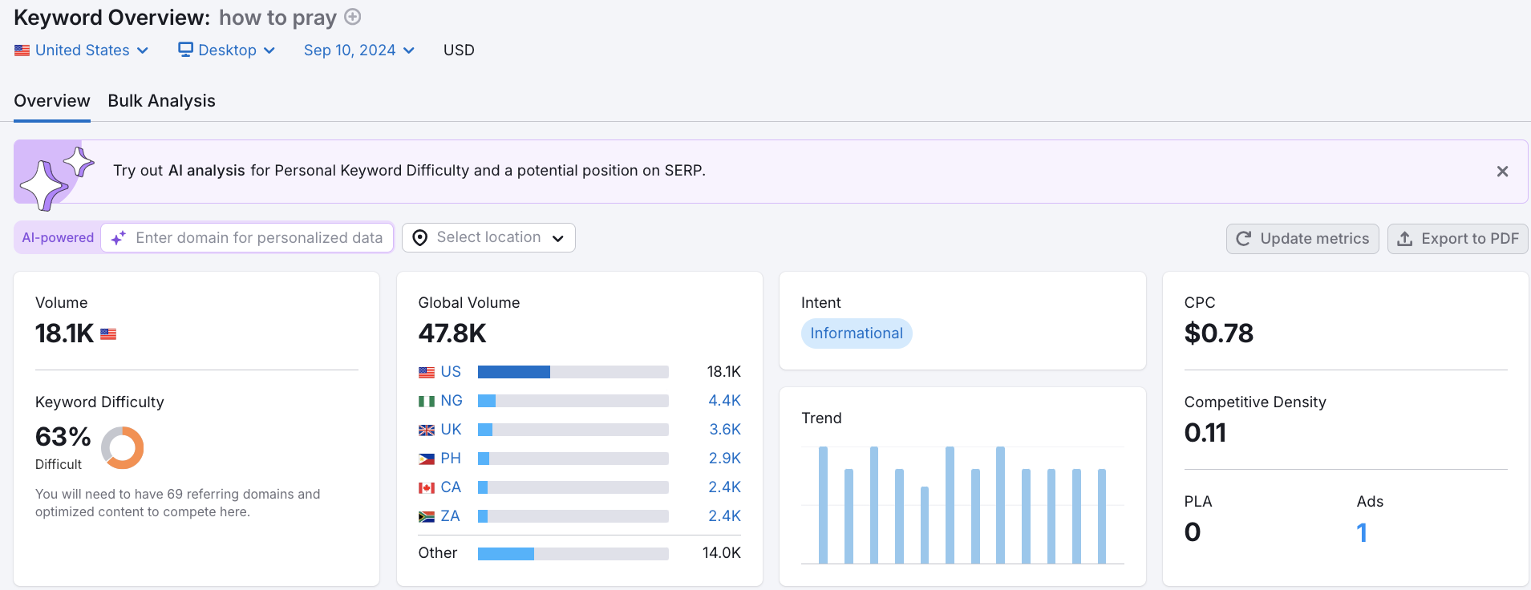Image resolution: width=1531 pixels, height=590 pixels.
Task: Switch to the Bulk Analysis tab
Action: [x=162, y=101]
